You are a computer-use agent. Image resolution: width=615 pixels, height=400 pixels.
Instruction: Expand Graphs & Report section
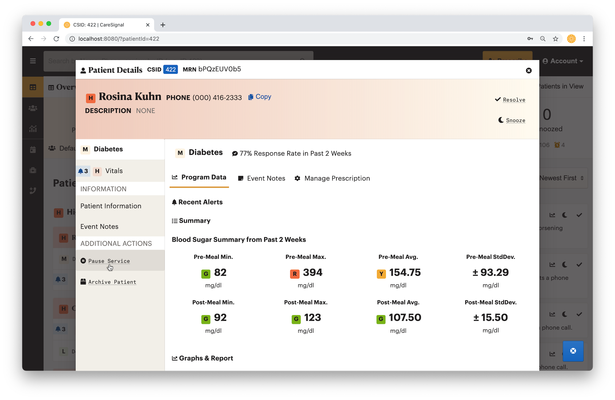coord(202,358)
